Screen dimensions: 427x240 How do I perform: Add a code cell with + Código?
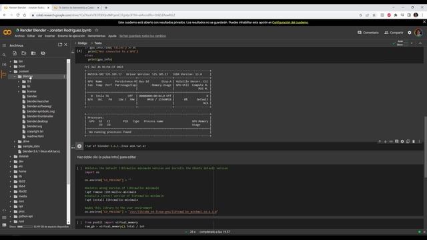pos(81,43)
